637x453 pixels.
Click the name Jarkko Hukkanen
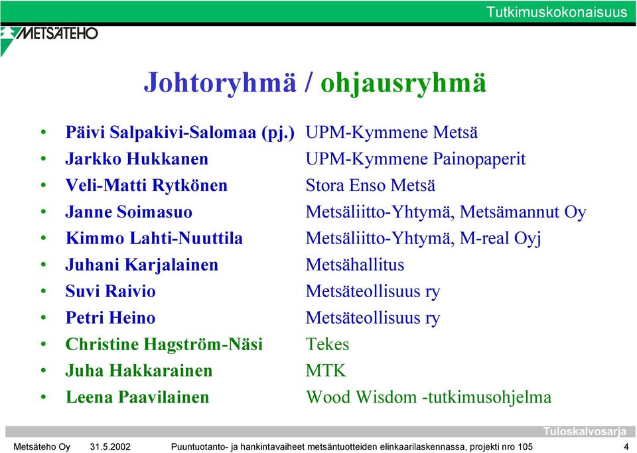137,159
